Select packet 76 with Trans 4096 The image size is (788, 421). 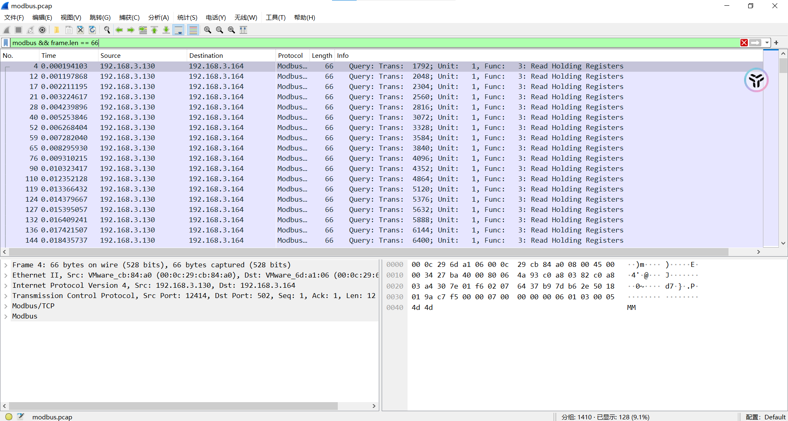[382, 158]
